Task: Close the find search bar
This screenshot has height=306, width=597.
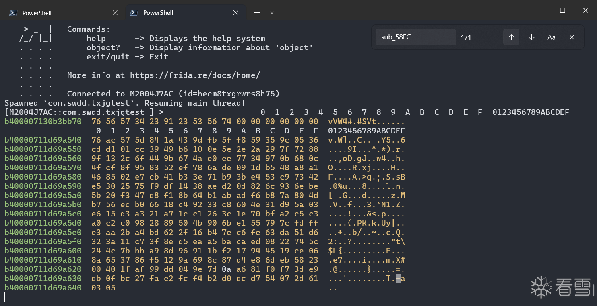Action: click(x=572, y=37)
